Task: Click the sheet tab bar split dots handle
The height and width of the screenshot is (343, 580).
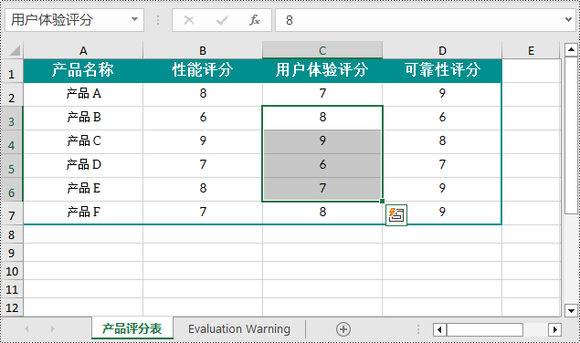Action: [418, 329]
